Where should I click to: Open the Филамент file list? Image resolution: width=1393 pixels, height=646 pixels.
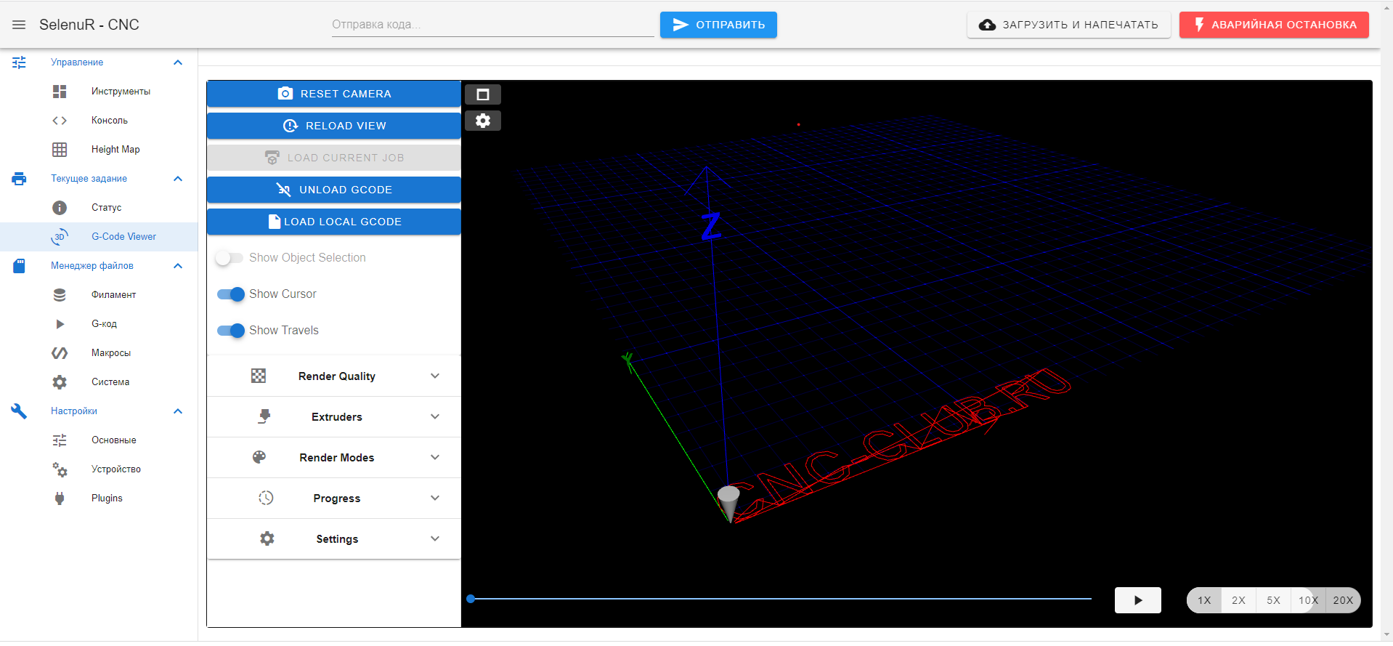(99, 295)
